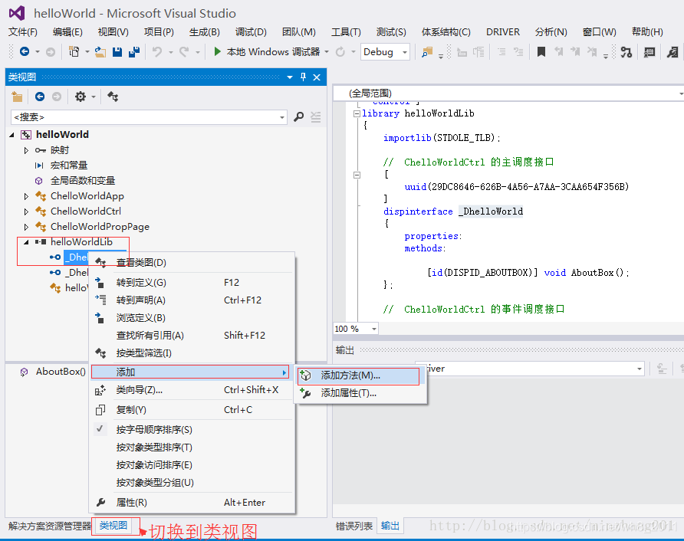The height and width of the screenshot is (541, 684).
Task: Click the undo toolbar icon
Action: point(157,52)
